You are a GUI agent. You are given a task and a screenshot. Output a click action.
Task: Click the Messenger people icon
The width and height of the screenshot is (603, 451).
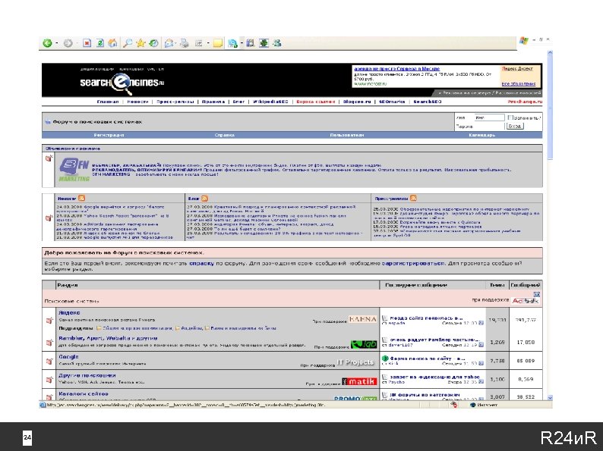tap(277, 43)
